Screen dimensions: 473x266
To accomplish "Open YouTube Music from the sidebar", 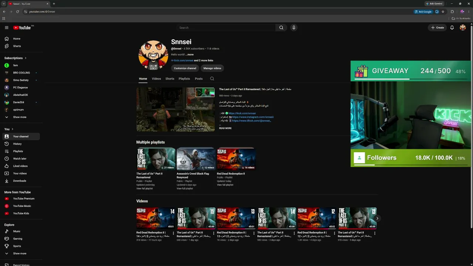I will coord(21,206).
